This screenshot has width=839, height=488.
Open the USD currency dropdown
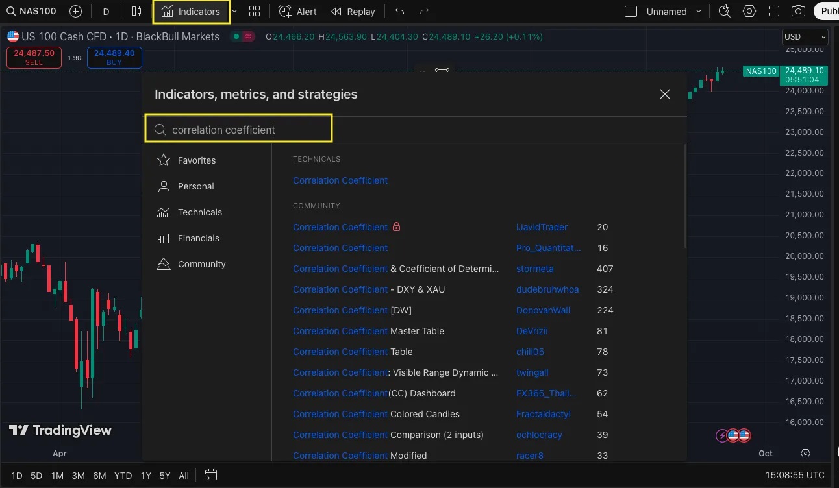(x=805, y=37)
